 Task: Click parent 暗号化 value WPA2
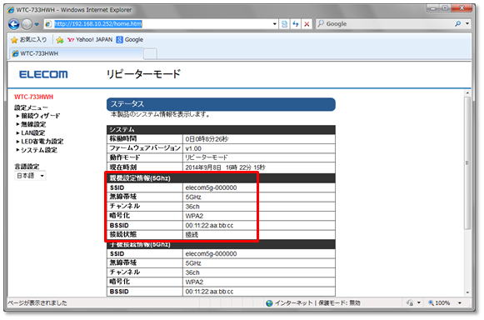coord(194,216)
